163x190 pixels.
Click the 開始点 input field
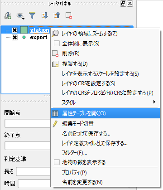coord(28,123)
